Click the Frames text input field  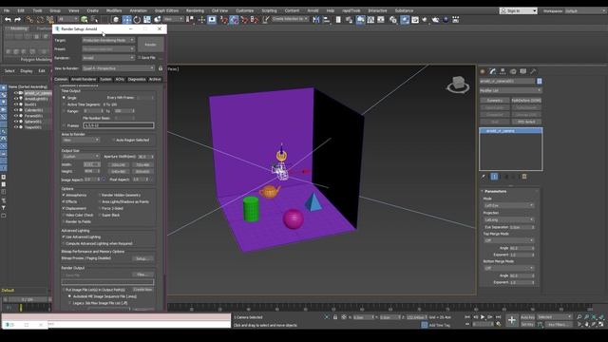[119, 125]
